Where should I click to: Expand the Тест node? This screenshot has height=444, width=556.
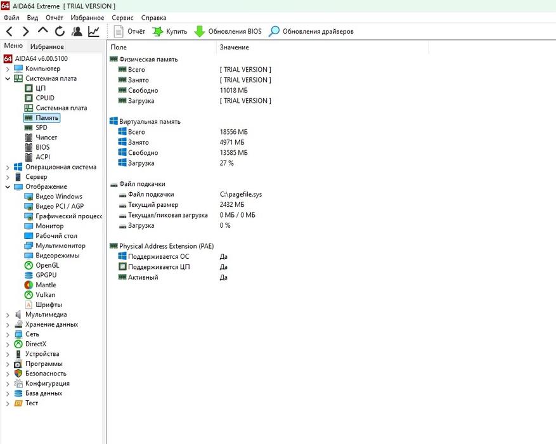pyautogui.click(x=8, y=403)
